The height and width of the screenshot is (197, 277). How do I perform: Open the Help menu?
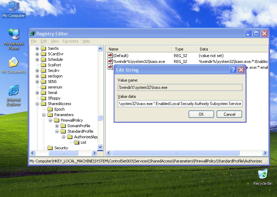[86, 41]
